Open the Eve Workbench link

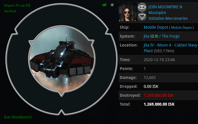18,117
